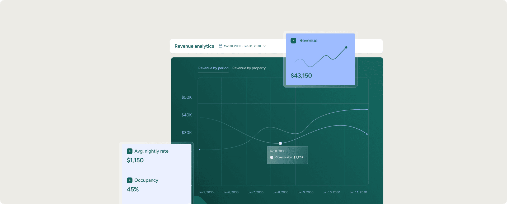Screen dimensions: 507x204
Task: Click the Jan 11, 2030 x-axis label
Action: pyautogui.click(x=358, y=192)
